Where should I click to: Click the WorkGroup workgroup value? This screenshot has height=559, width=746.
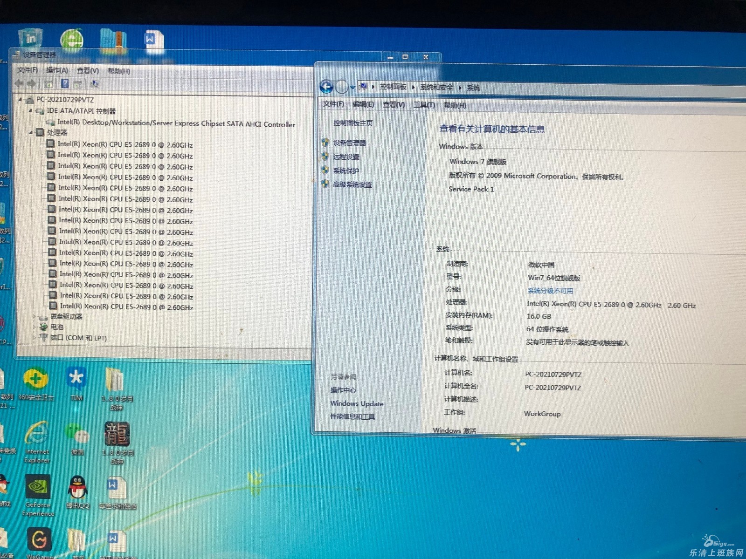click(x=542, y=414)
